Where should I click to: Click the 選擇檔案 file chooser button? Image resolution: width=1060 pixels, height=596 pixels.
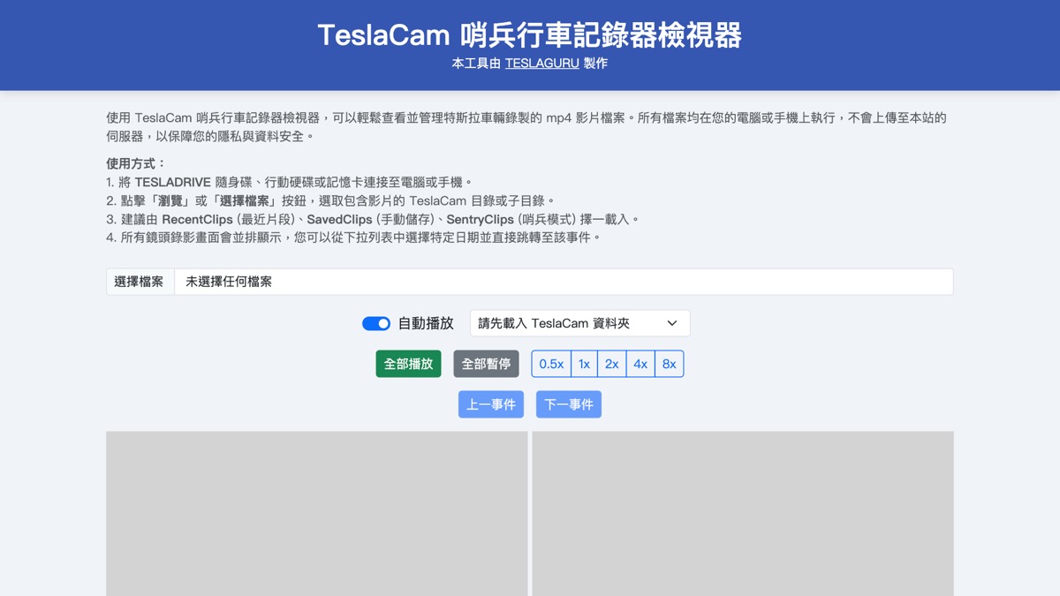tap(140, 282)
